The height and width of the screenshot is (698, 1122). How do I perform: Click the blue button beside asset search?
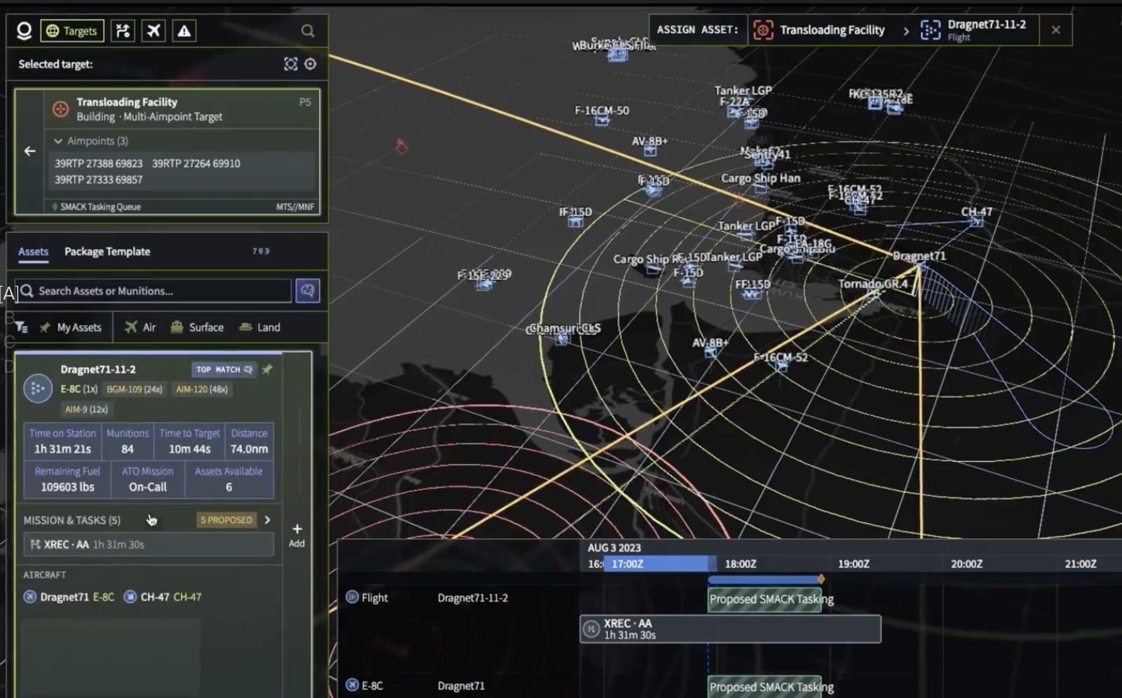click(x=307, y=291)
